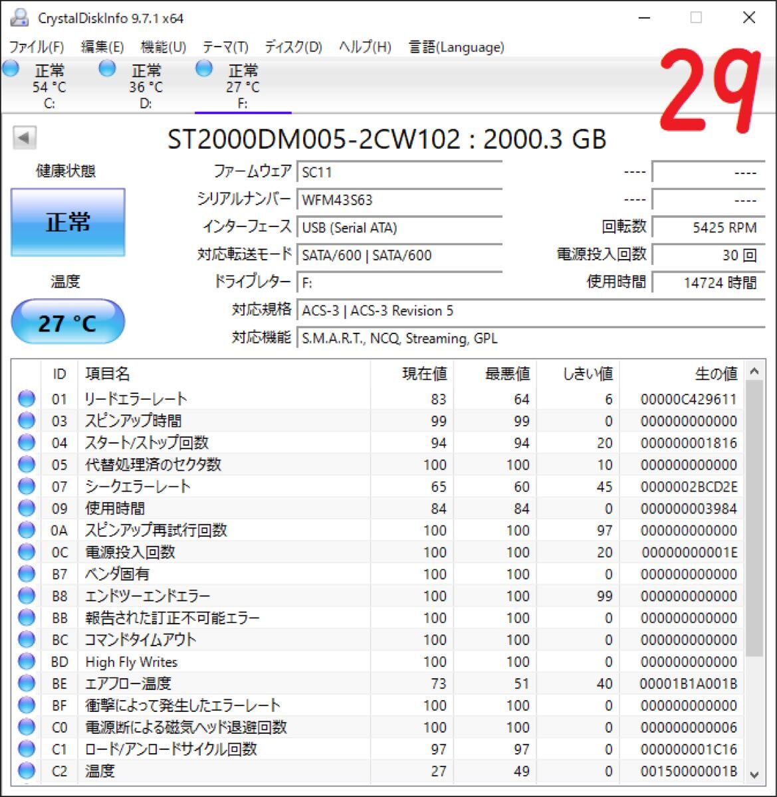Click the status icon for row C2 温度
Screen dimensions: 777x797
click(27, 771)
